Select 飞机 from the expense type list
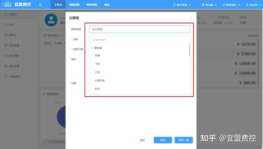The width and height of the screenshot is (263, 149). click(x=97, y=64)
